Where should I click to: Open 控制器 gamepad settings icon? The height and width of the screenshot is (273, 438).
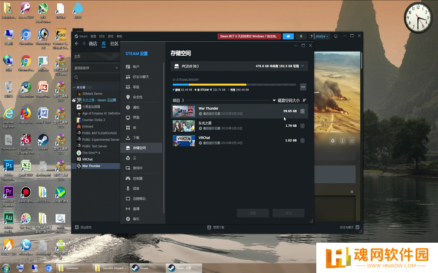pyautogui.click(x=128, y=178)
